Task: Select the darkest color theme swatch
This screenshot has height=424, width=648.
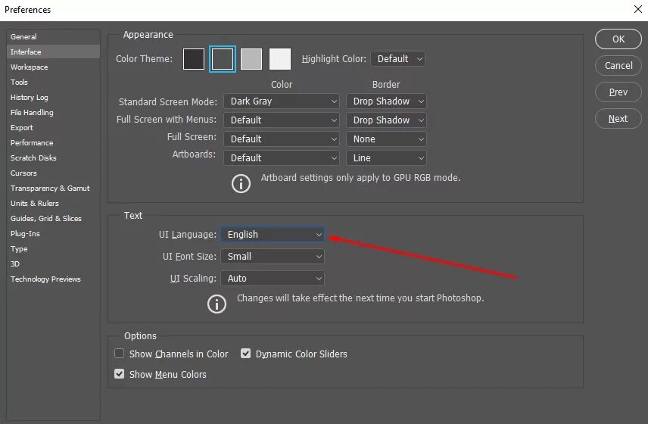Action: [x=194, y=59]
